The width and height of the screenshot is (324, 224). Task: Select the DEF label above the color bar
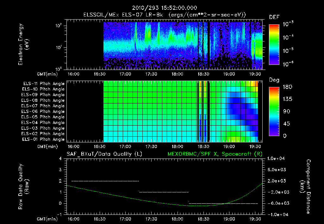(x=274, y=17)
